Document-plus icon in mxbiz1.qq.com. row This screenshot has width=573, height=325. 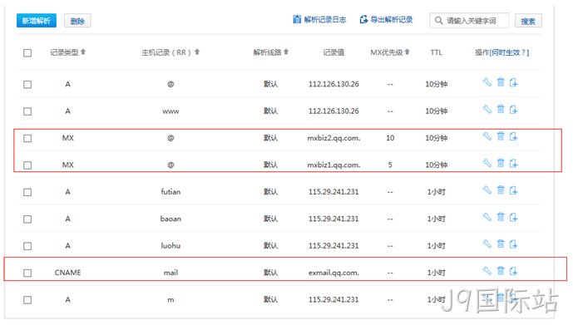tap(513, 163)
